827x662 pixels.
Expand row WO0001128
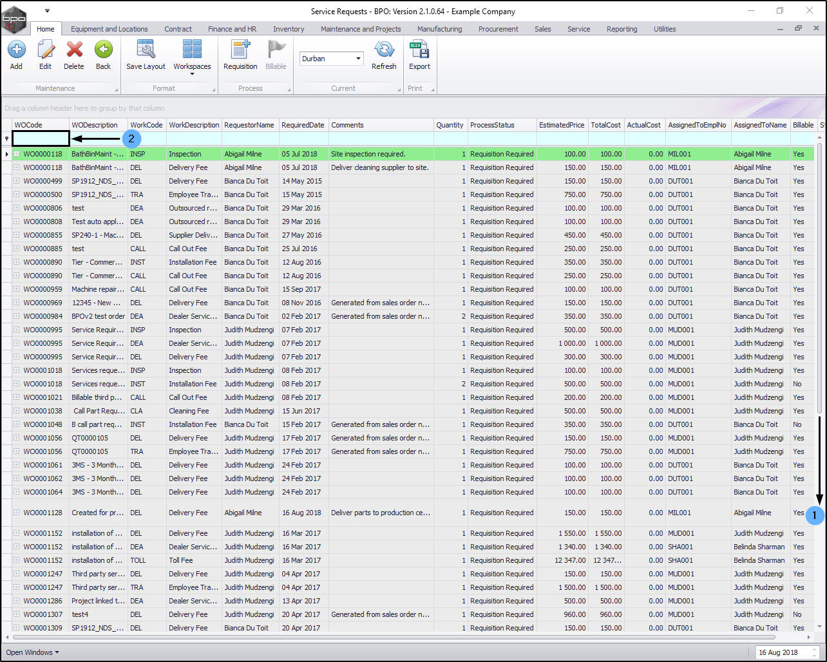click(x=17, y=513)
